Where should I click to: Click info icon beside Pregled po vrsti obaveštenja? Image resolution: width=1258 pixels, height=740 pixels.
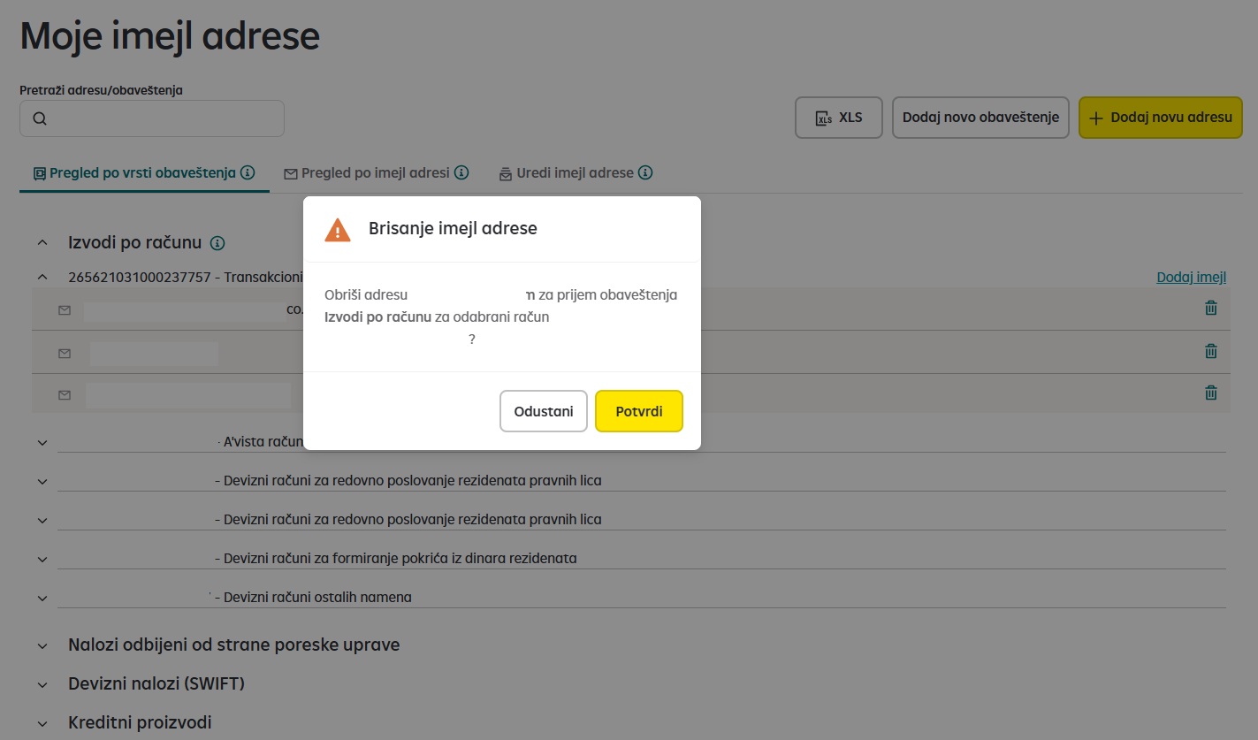[x=248, y=172]
